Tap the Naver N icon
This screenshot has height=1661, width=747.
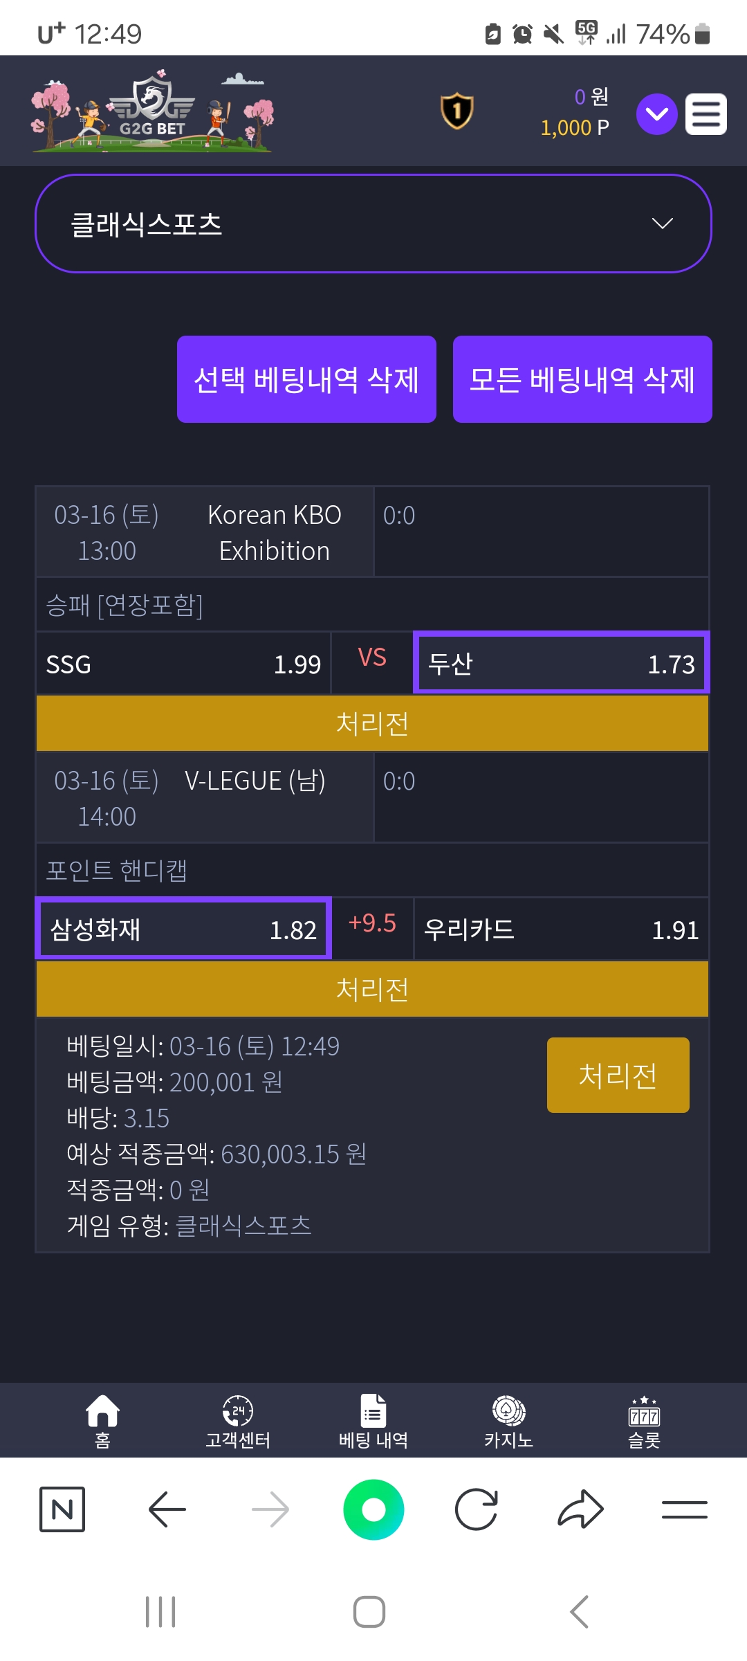[62, 1509]
